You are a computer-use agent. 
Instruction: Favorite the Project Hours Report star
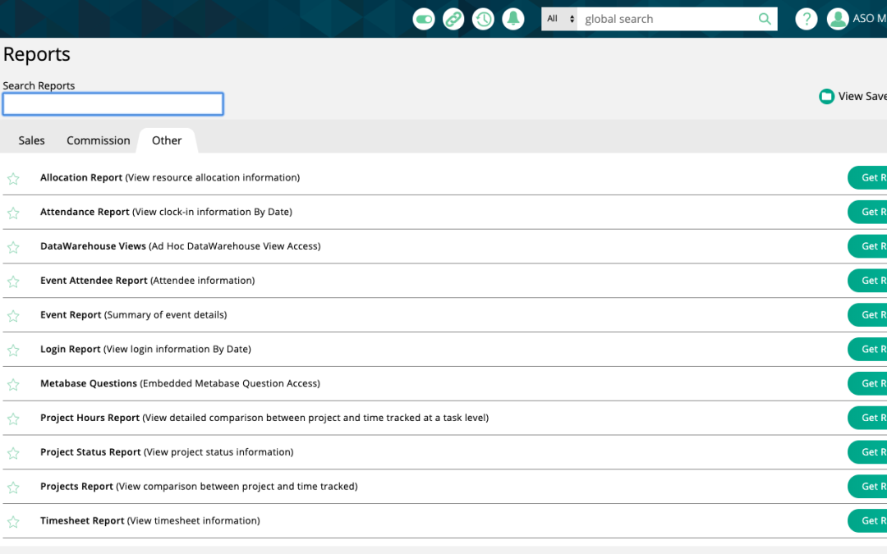coord(14,419)
